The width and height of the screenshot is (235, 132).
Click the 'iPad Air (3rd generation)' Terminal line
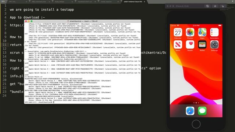(x=82, y=48)
